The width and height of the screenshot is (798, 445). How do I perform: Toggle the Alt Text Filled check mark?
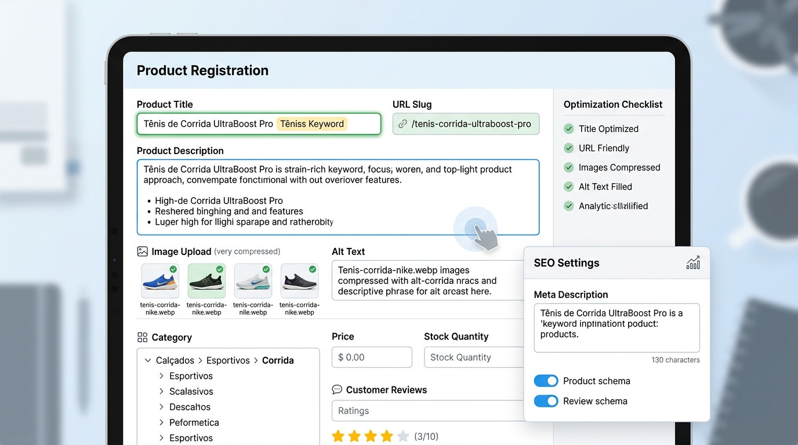click(x=569, y=187)
